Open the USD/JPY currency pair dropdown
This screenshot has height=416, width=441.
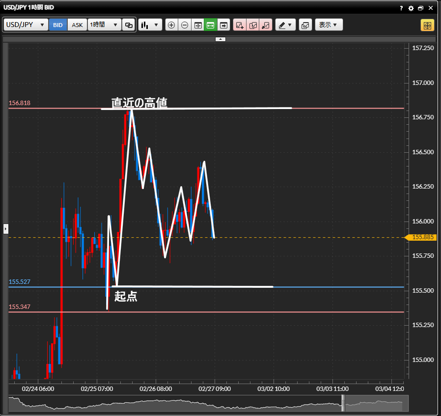(26, 25)
